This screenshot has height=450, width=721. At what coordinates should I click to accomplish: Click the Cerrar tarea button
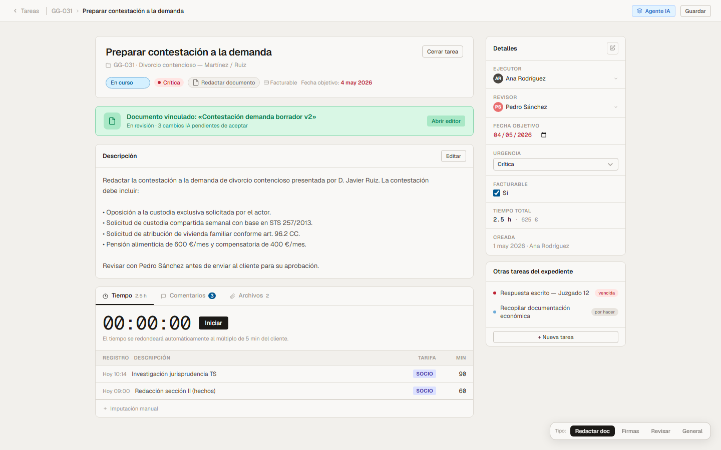[x=443, y=51]
